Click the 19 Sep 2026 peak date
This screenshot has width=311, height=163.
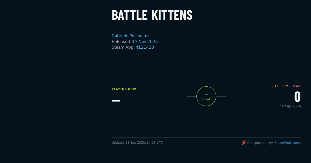tap(290, 106)
